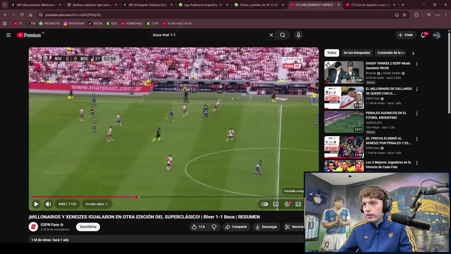Viewport: 451px width, 254px height.
Task: Open the browser home page icon
Action: coord(30,15)
